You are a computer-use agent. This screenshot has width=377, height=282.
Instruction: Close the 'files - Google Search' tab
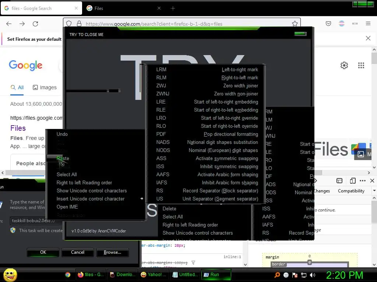click(x=76, y=8)
